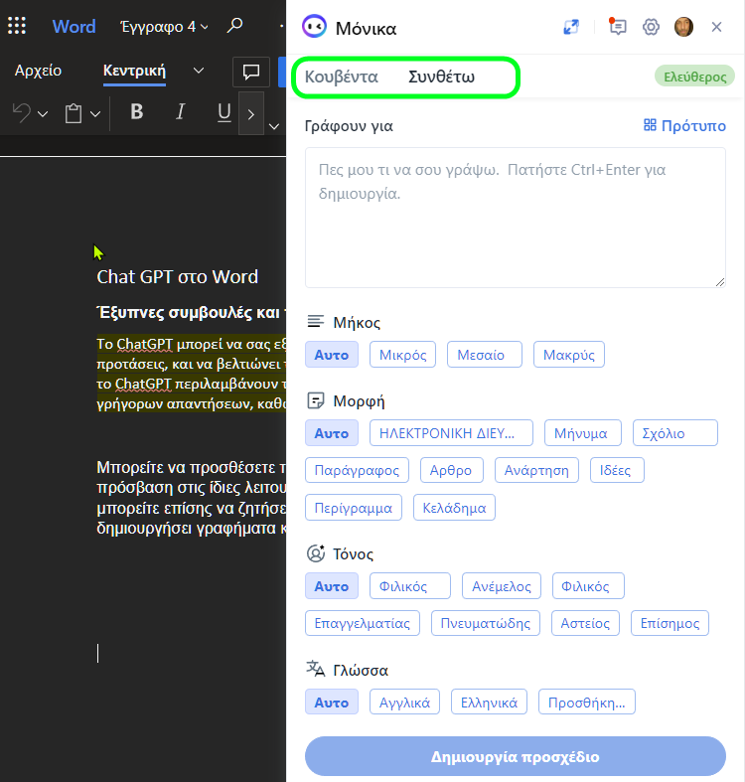Click the Chat GPT στο Word heading
Screen dimensions: 745x782
tap(178, 277)
